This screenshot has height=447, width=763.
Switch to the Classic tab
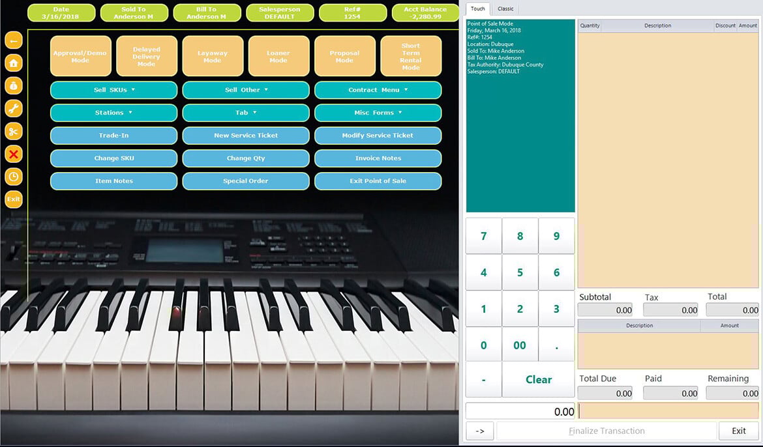(x=505, y=9)
